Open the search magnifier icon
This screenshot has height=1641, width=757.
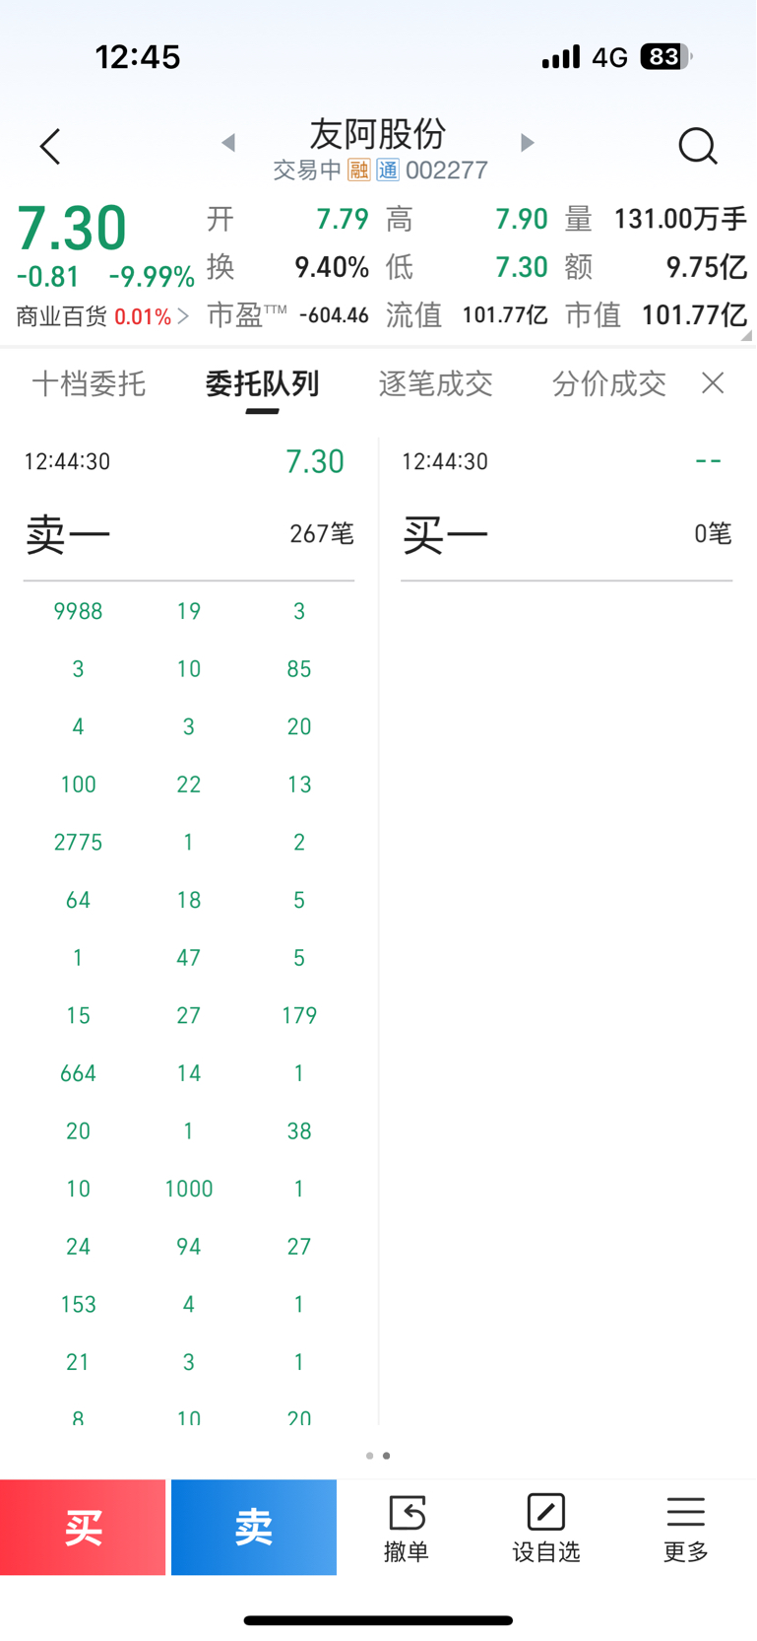click(698, 146)
